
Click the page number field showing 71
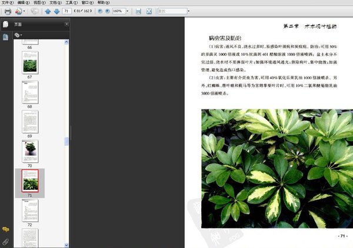[66, 11]
